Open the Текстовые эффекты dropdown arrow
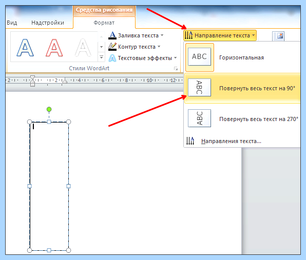Viewport: 306px width, 260px height. (x=175, y=58)
